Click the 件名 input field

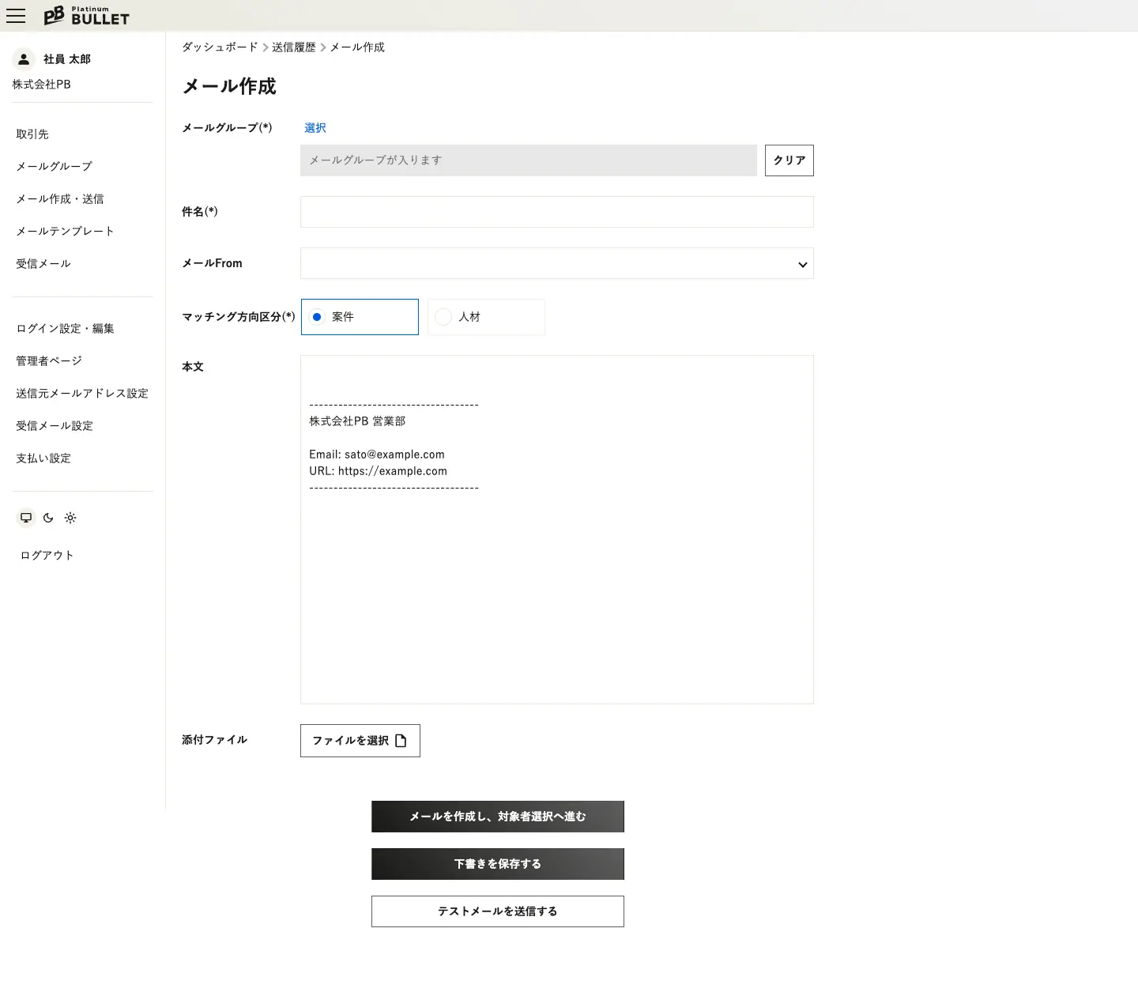click(x=556, y=212)
